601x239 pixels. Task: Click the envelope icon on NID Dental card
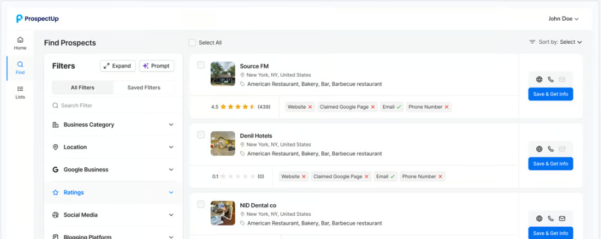click(562, 219)
